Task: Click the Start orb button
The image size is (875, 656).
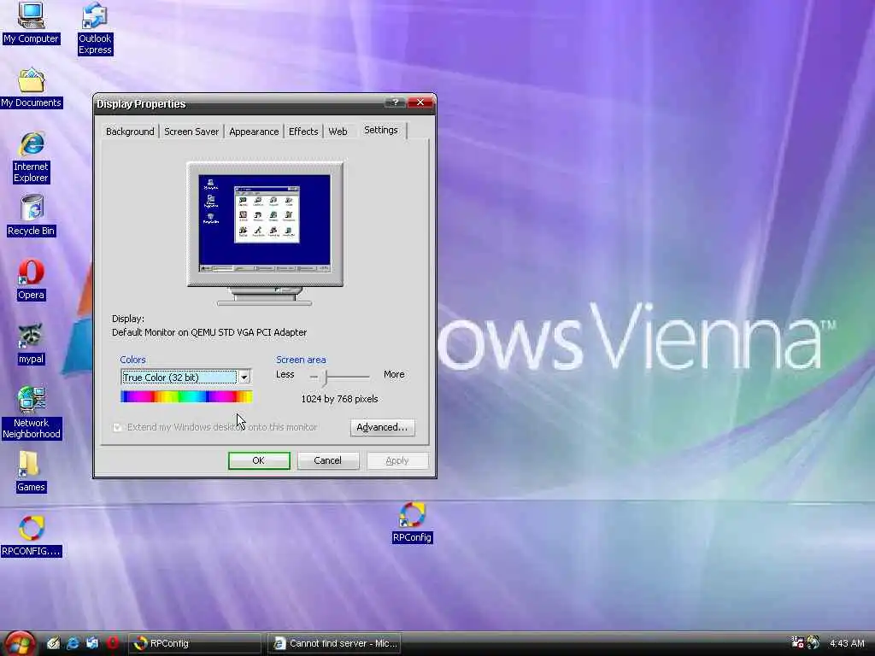Action: (19, 643)
